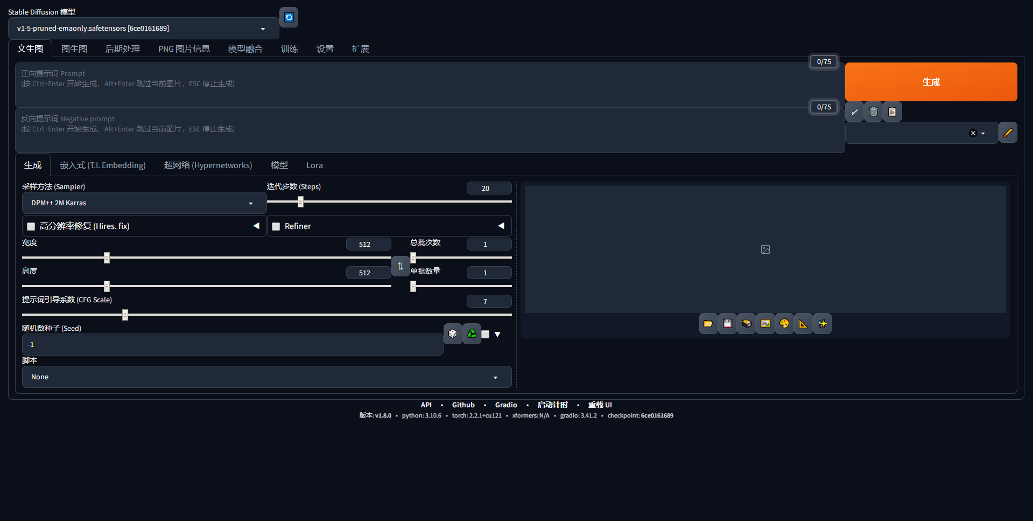Click the CFG Scale number box showing 7
The width and height of the screenshot is (1033, 521).
click(489, 301)
